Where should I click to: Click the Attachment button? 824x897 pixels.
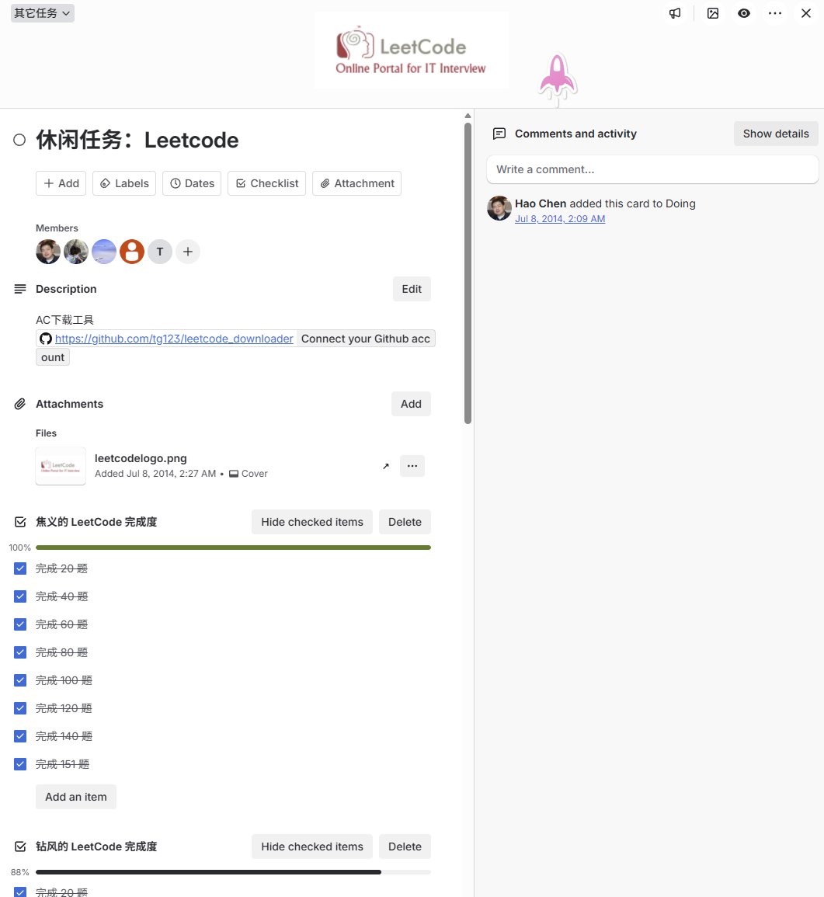[x=357, y=183]
